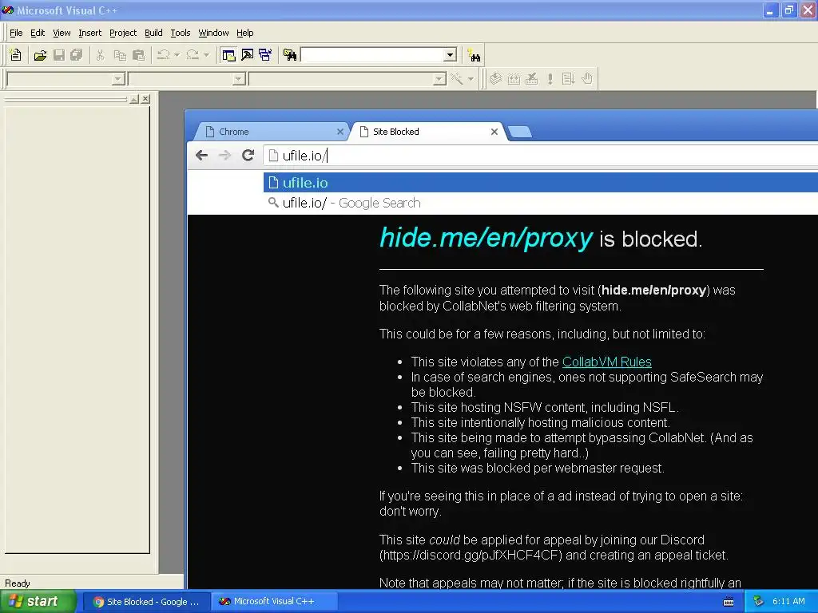Open the CollabVM Rules link
The width and height of the screenshot is (818, 613).
tap(607, 362)
